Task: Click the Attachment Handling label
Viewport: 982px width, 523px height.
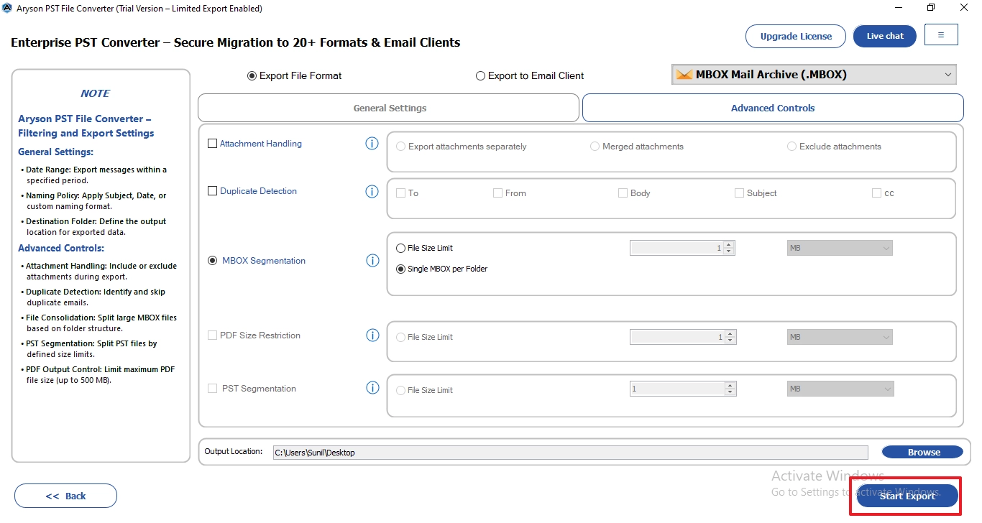Action: click(x=261, y=144)
